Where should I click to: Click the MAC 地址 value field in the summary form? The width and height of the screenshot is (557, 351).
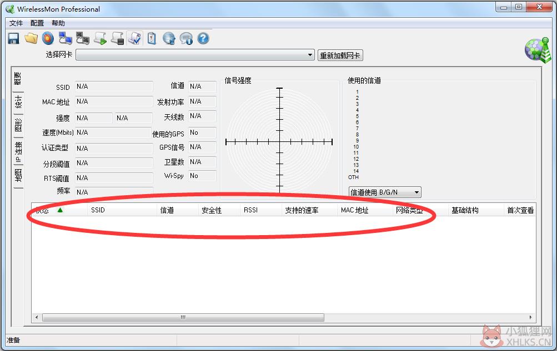tap(114, 101)
